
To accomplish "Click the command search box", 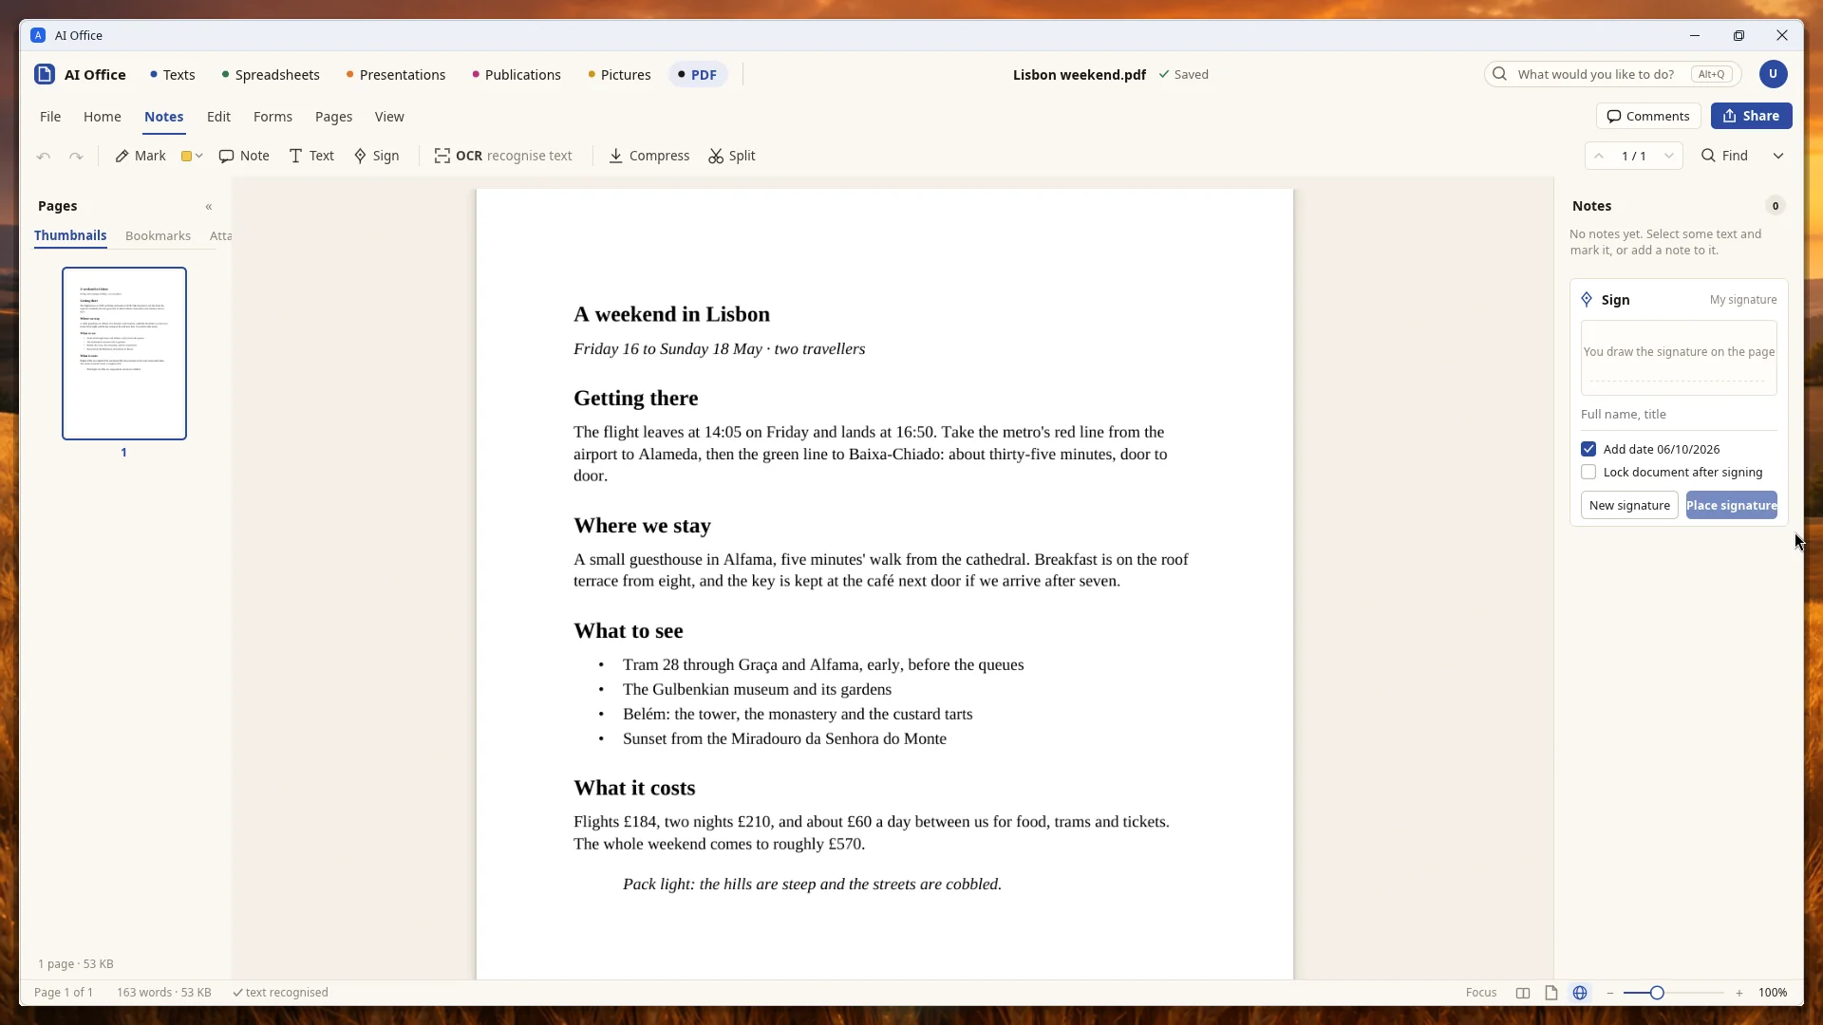I will (x=1614, y=74).
